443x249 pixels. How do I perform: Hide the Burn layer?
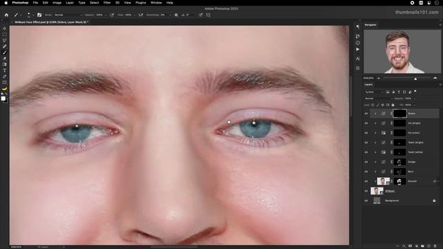click(366, 172)
